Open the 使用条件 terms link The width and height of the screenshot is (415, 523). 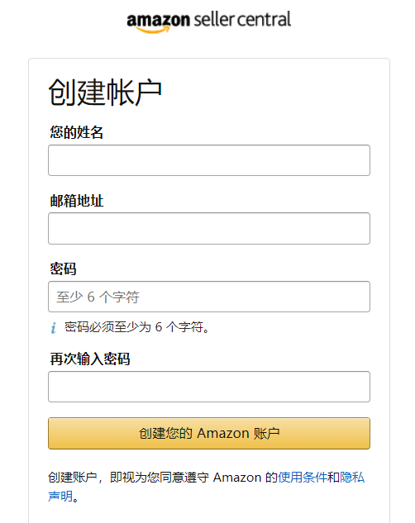(x=303, y=478)
